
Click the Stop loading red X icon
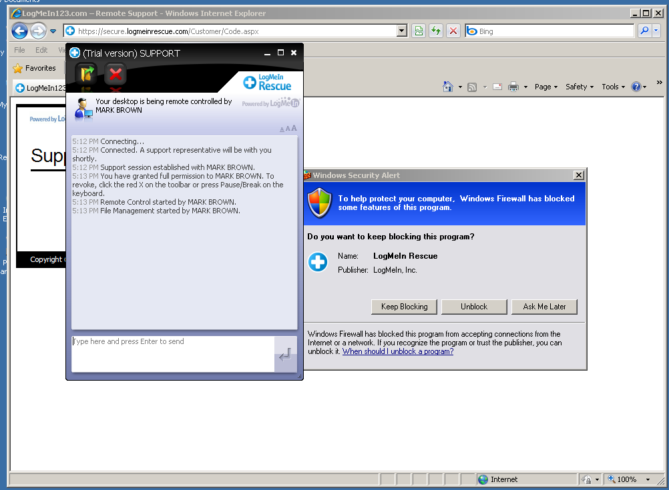[x=453, y=31]
